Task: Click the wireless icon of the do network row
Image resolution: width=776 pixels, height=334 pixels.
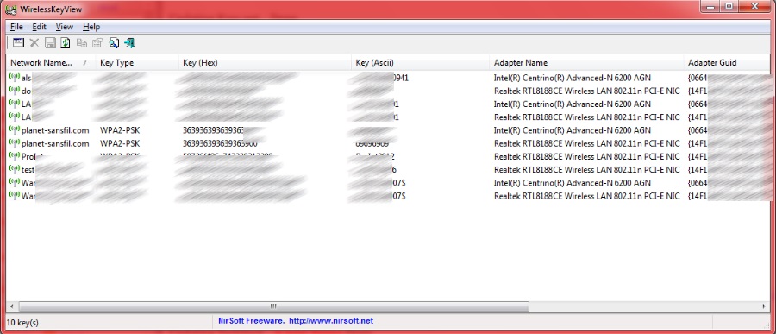Action: click(15, 91)
